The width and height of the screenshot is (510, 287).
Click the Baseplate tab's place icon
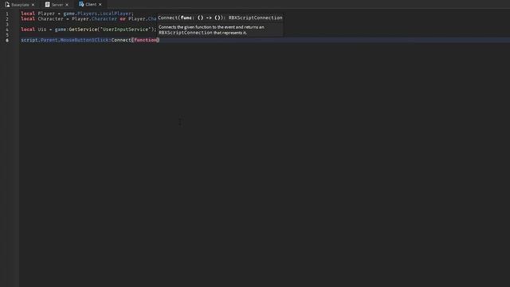click(x=7, y=5)
